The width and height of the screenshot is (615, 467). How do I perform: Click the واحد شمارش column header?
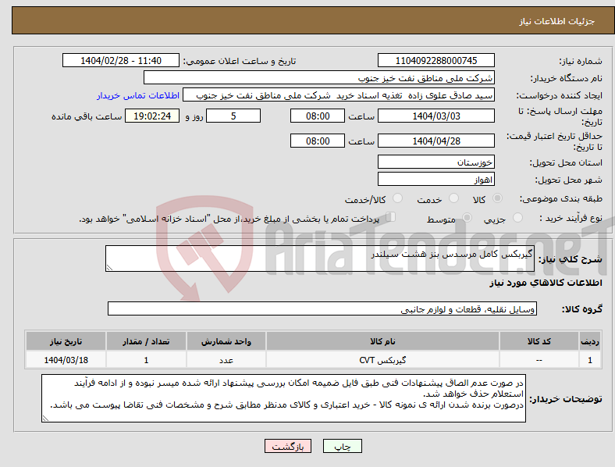pos(226,341)
